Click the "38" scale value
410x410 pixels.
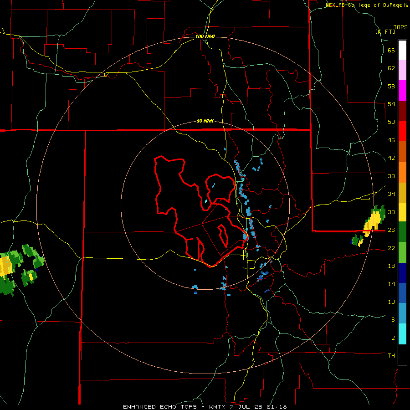point(391,176)
